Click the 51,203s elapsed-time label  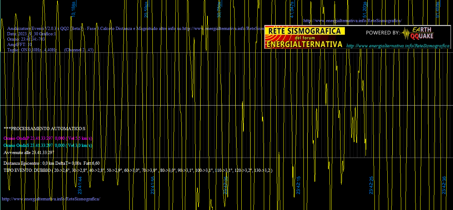pyautogui.click(x=365, y=9)
